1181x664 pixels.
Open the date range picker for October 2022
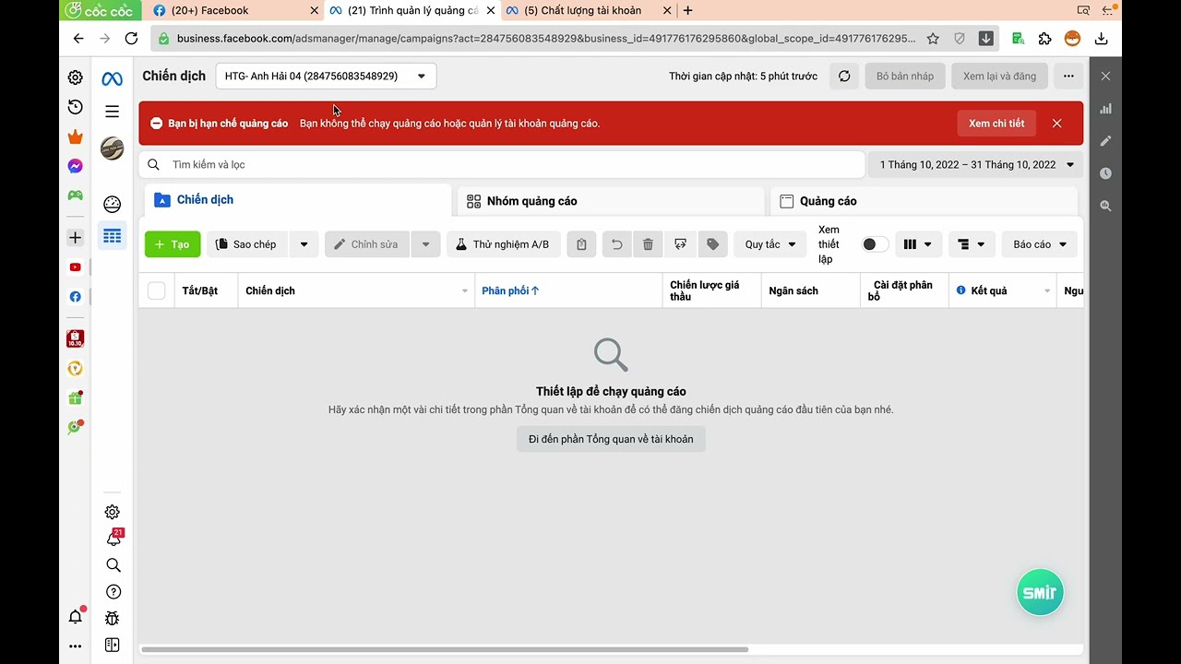pos(976,165)
